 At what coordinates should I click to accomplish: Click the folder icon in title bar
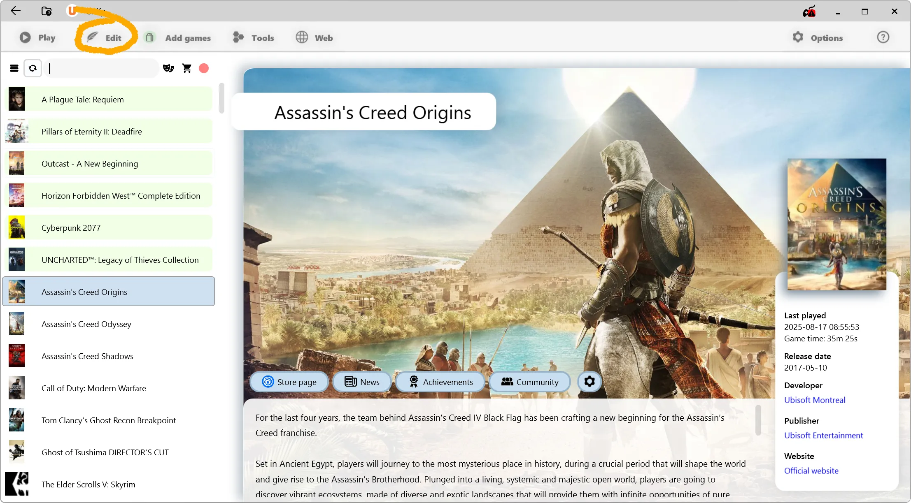coord(47,11)
